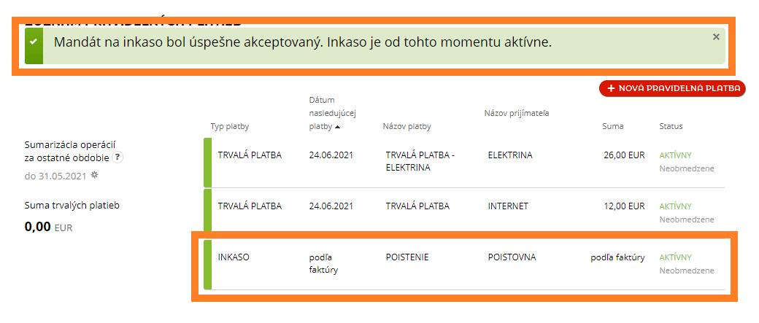The height and width of the screenshot is (323, 759).
Task: Click the Status column header
Action: 671,127
